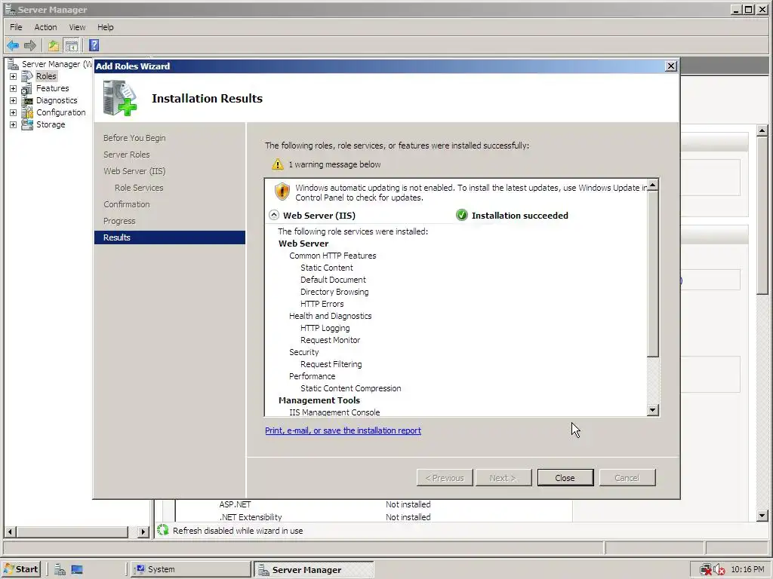Open the Print, e-mail, or save report link

pyautogui.click(x=343, y=430)
